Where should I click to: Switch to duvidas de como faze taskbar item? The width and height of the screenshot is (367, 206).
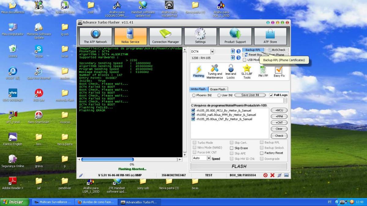point(96,202)
